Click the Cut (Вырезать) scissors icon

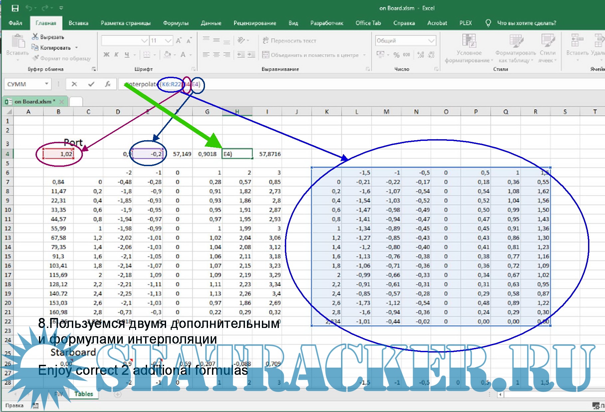[35, 37]
